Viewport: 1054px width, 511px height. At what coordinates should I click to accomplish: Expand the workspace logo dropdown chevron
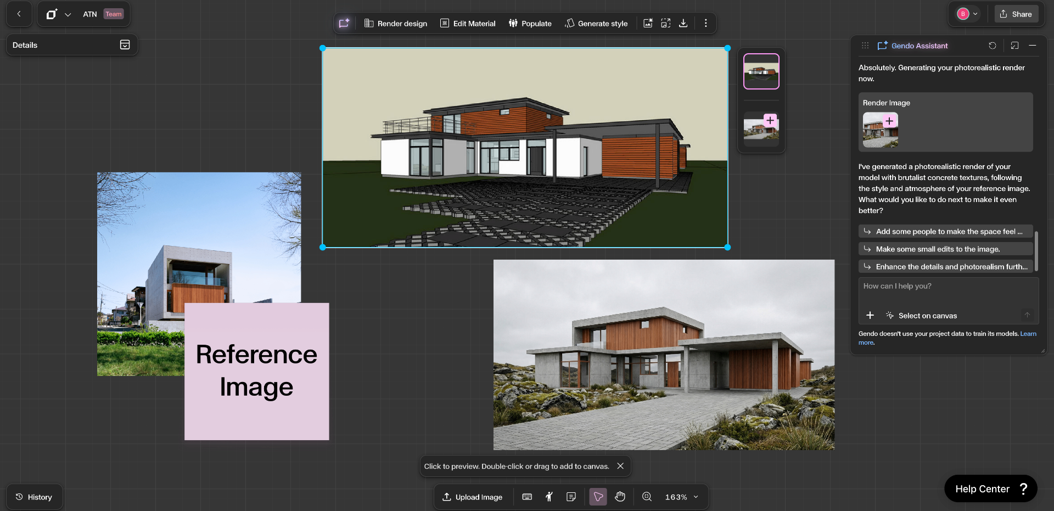click(68, 15)
